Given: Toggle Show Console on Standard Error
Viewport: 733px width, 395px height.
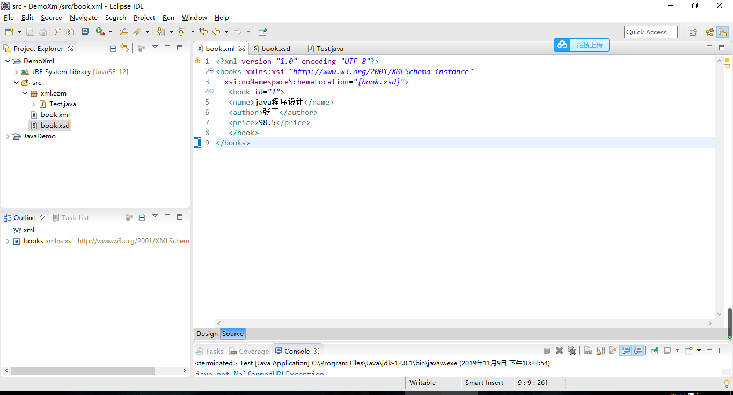Looking at the screenshot, I should click(x=638, y=350).
